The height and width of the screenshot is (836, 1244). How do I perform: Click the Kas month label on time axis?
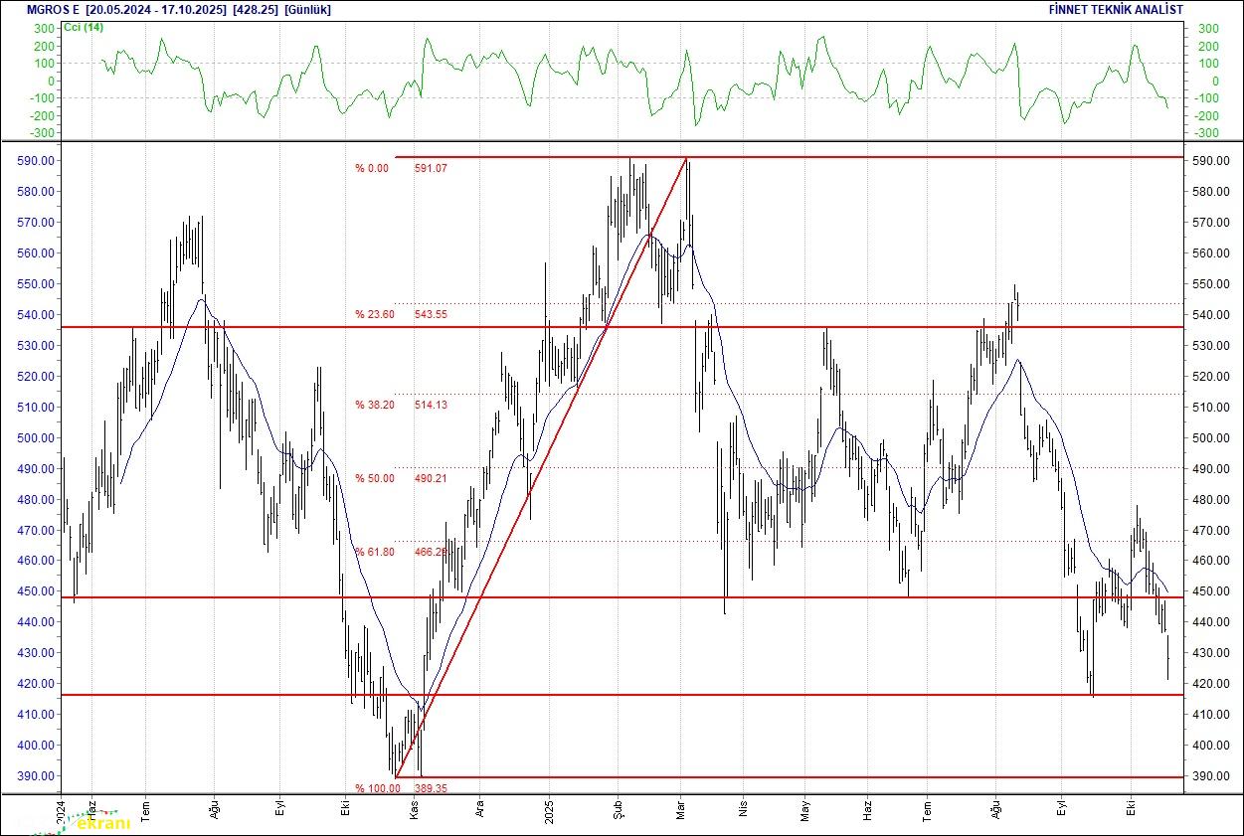pyautogui.click(x=414, y=809)
